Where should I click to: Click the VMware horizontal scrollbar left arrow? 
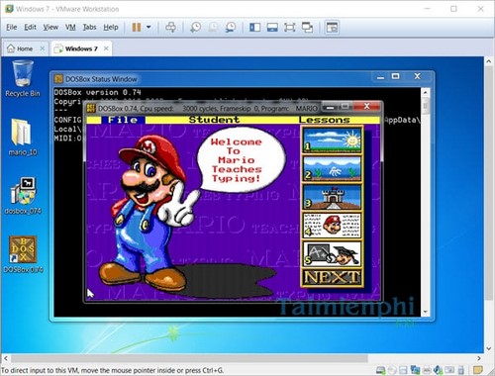pyautogui.click(x=6, y=358)
